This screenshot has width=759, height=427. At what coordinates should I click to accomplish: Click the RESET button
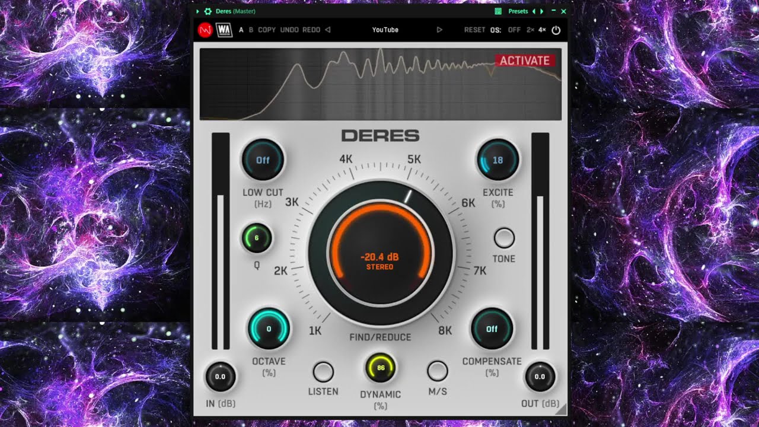coord(474,30)
